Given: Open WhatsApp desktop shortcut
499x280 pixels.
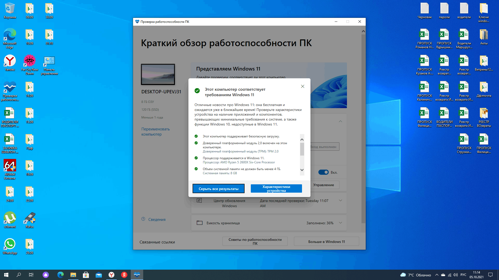Looking at the screenshot, I should point(10,246).
